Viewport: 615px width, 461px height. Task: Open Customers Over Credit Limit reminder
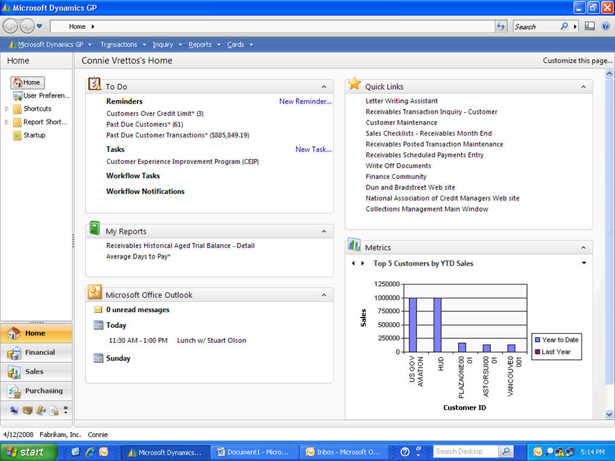[155, 114]
